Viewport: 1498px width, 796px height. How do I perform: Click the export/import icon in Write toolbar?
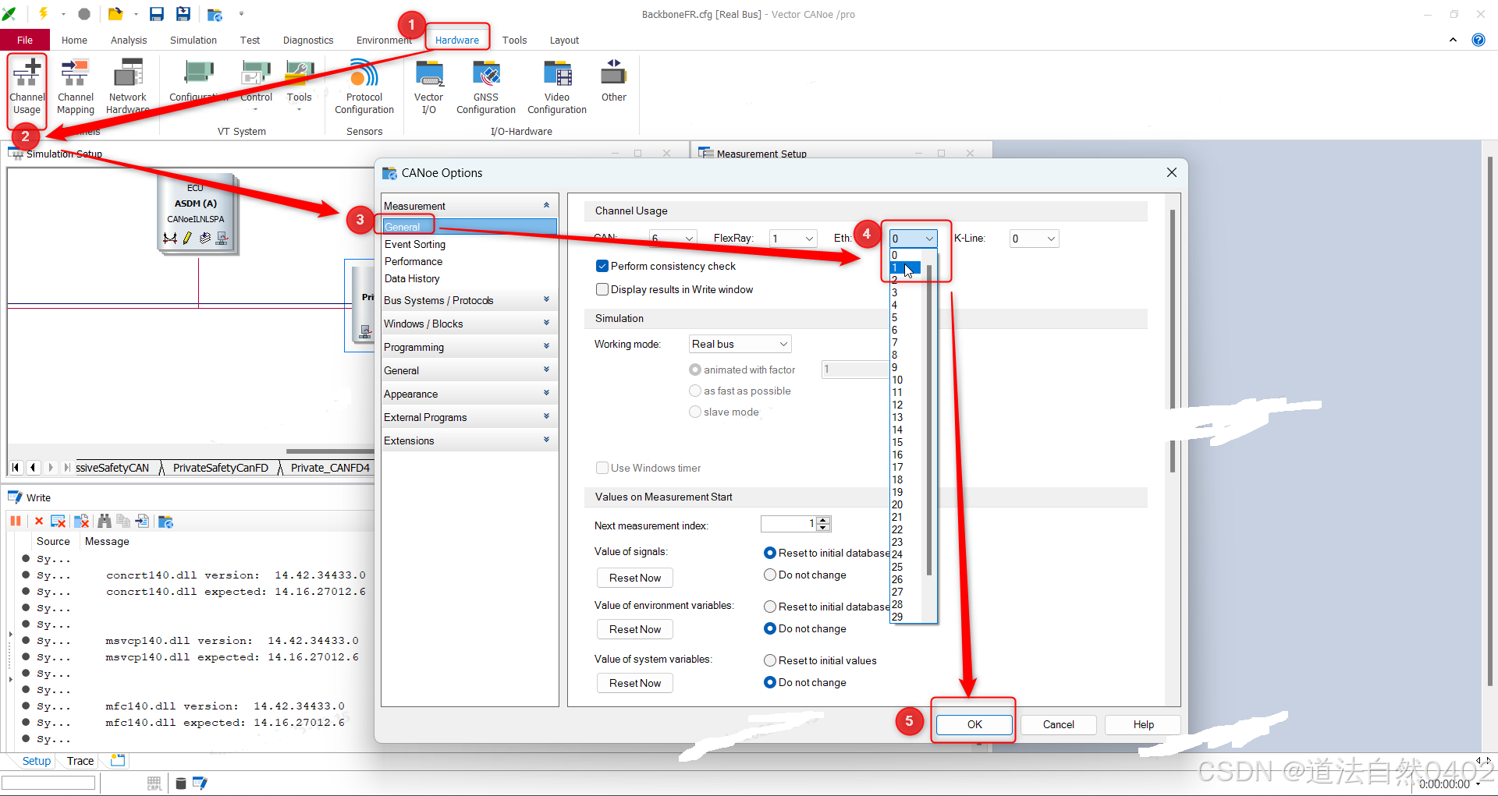tap(142, 521)
